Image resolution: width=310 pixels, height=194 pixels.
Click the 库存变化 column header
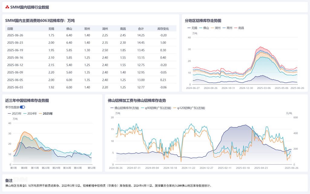[x=163, y=29]
